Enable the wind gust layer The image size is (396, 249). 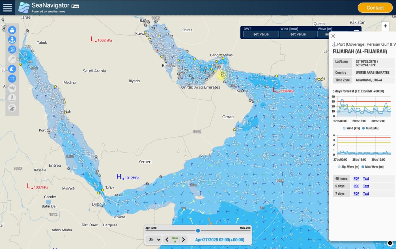coord(12,88)
